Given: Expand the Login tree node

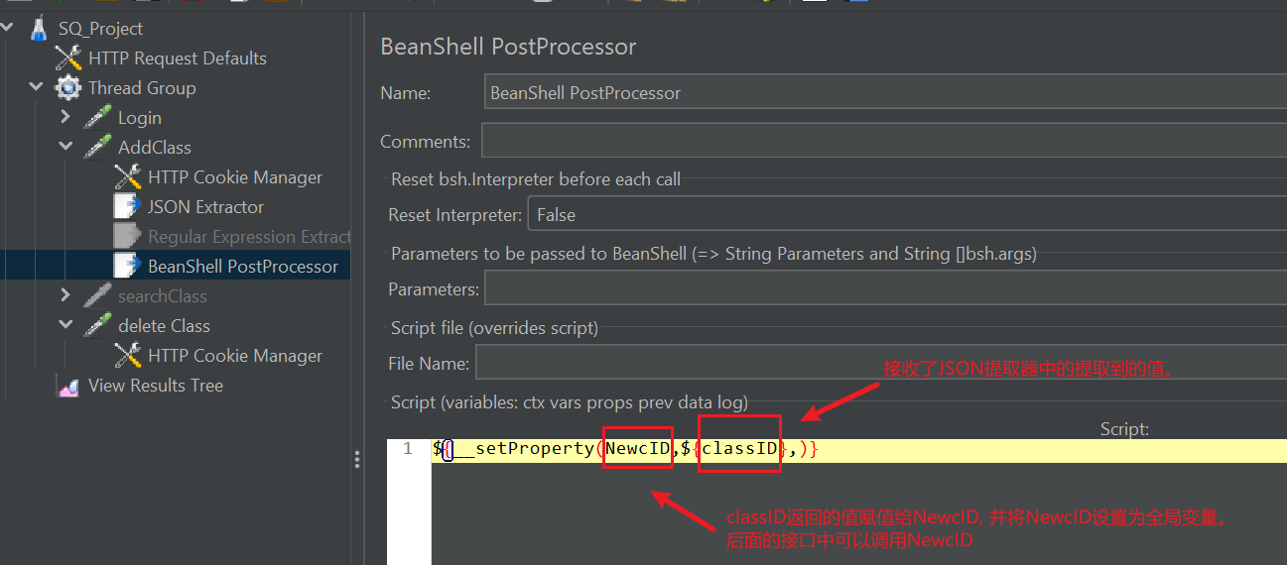Looking at the screenshot, I should tap(65, 118).
